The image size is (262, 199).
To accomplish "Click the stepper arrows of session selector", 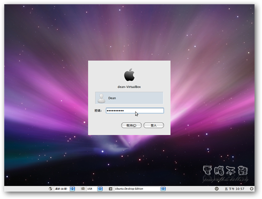I will tap(163, 189).
